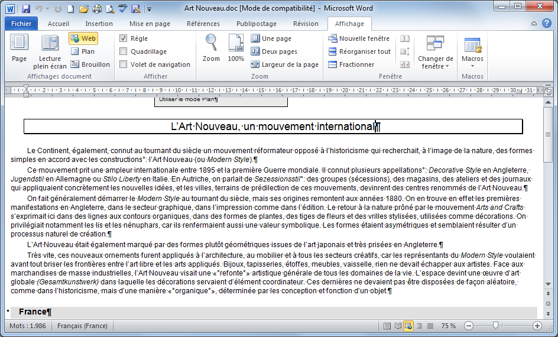Screen dimensions: 558x337
Task: Click the zoom out minus button
Action: 469,326
